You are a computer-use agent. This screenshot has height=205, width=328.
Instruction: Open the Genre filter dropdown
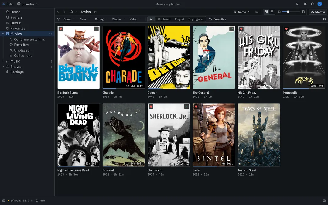click(69, 19)
